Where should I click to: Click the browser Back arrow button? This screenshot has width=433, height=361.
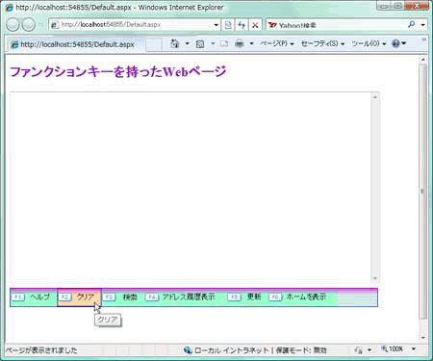point(13,25)
